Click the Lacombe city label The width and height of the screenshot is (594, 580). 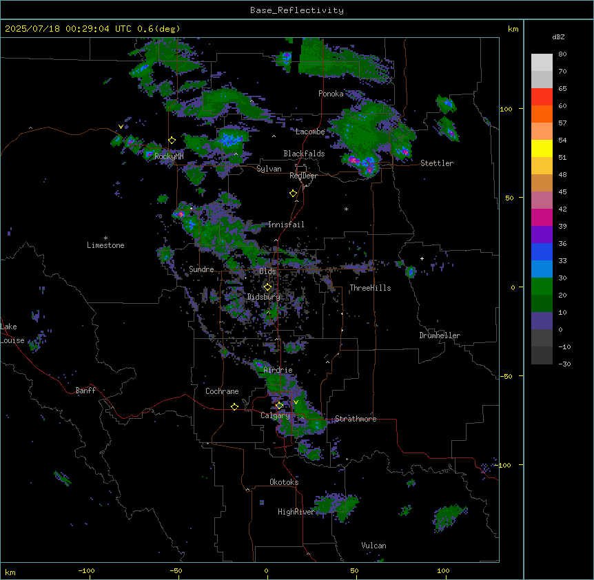pos(310,132)
